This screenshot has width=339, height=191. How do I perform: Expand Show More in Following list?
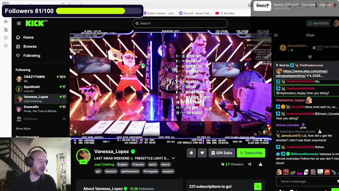(23, 129)
